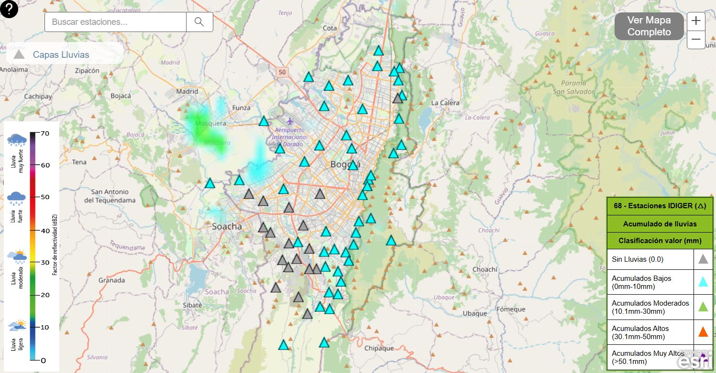Click the Zipacón map label
Viewport: 716px width, 373px height.
coord(87,70)
